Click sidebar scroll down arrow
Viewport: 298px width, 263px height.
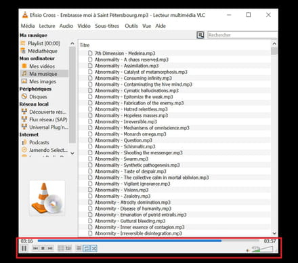72,153
